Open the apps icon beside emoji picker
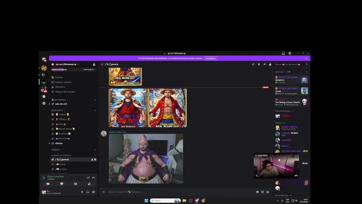This screenshot has width=362, height=204. pos(262,192)
